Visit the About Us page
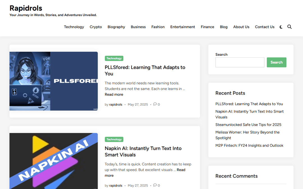303x189 pixels. point(241,27)
